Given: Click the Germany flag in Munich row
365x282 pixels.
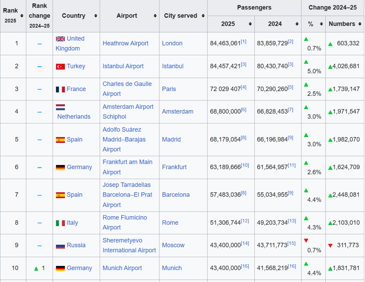Looking at the screenshot, I should [60, 268].
